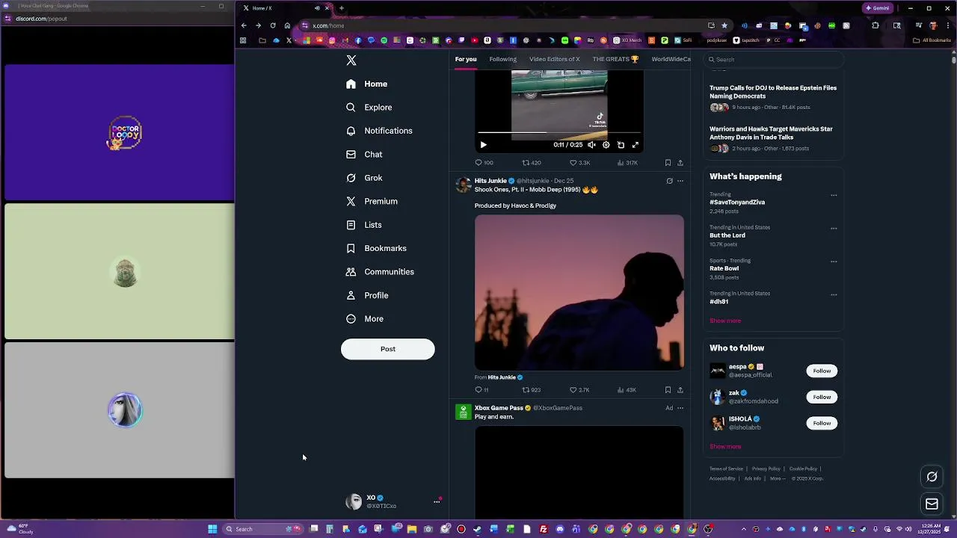Enter fullscreen on the video
The height and width of the screenshot is (538, 957).
pyautogui.click(x=636, y=145)
